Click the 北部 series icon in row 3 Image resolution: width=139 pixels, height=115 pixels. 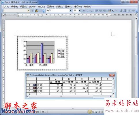point(34,91)
